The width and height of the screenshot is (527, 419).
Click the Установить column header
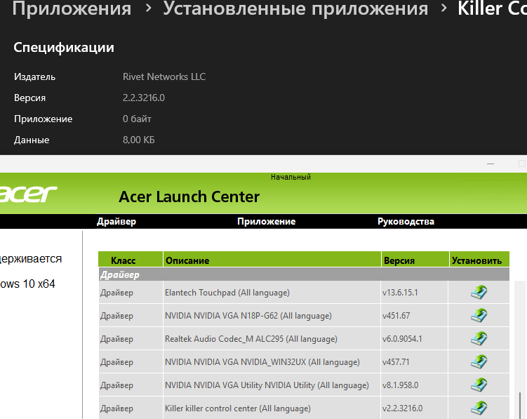tap(479, 260)
